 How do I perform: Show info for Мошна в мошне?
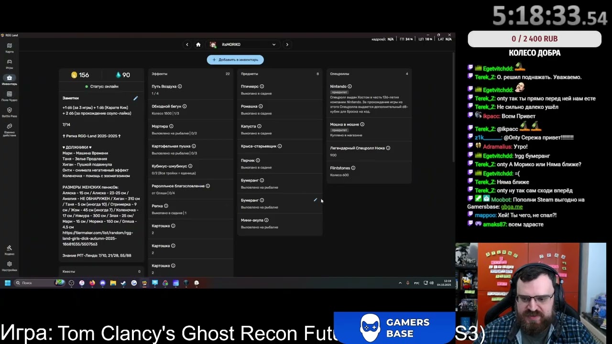pos(362,124)
